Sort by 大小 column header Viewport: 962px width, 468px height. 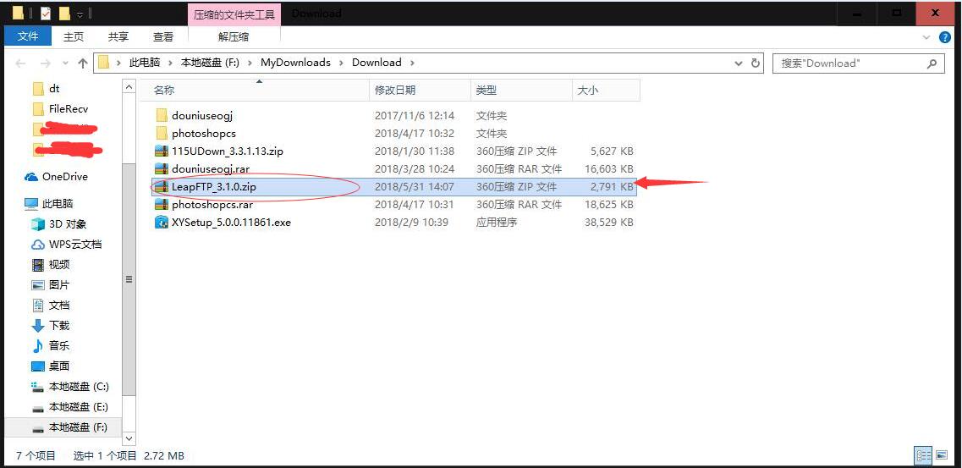click(606, 91)
